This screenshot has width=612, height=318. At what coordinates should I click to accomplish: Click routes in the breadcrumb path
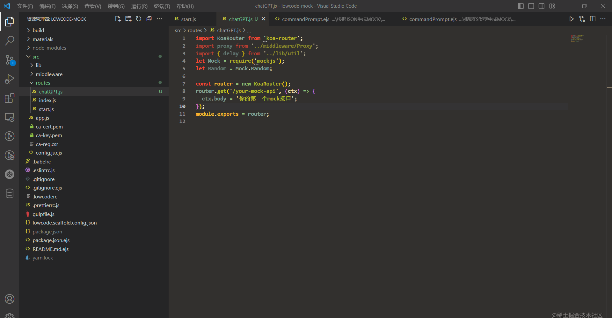(x=195, y=30)
